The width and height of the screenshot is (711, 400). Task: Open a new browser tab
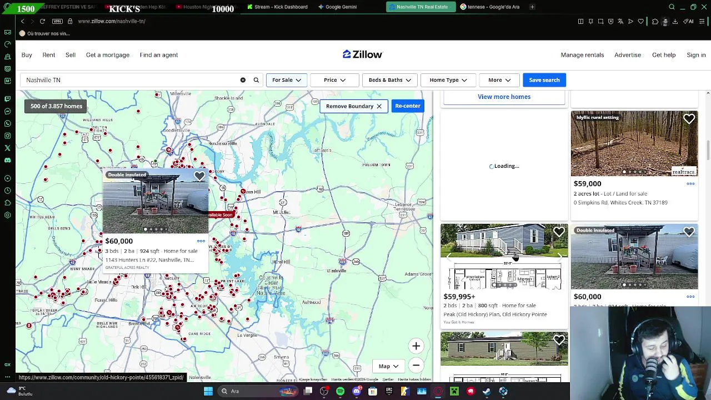tap(532, 7)
